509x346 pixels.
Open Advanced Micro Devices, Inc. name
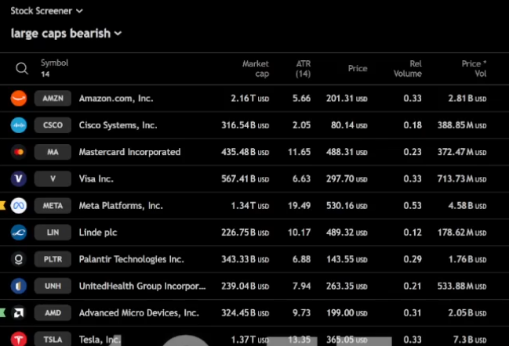(x=139, y=312)
